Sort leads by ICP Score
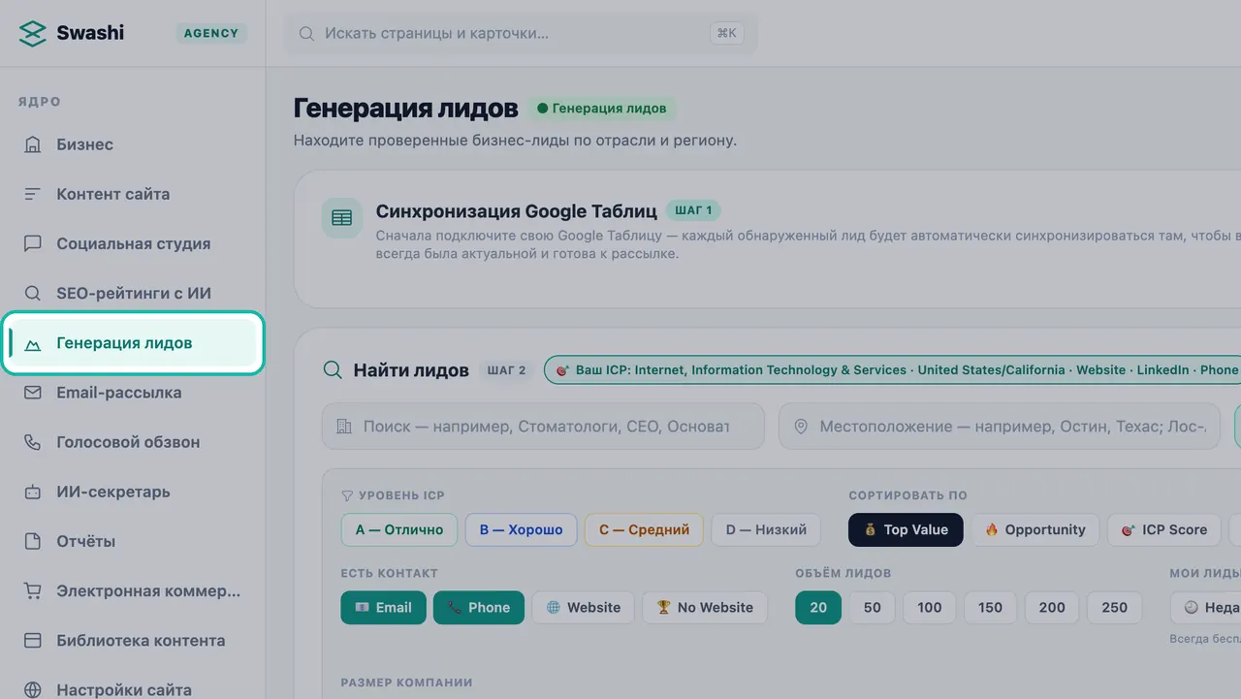Screen dimensions: 1241x699 click(x=1163, y=529)
